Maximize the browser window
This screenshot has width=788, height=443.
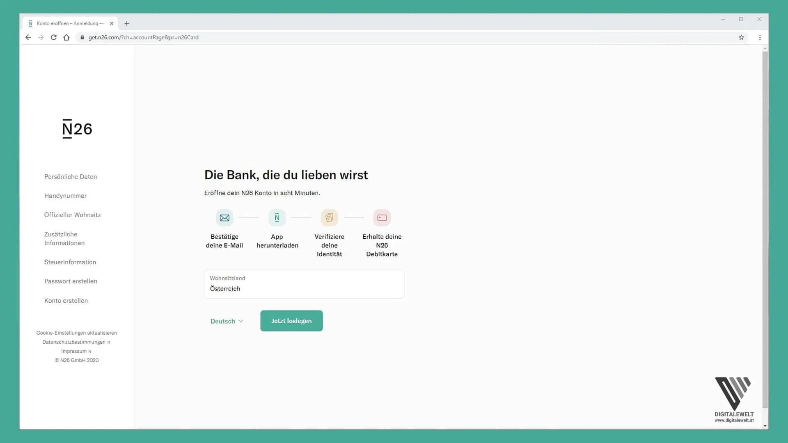[x=741, y=19]
